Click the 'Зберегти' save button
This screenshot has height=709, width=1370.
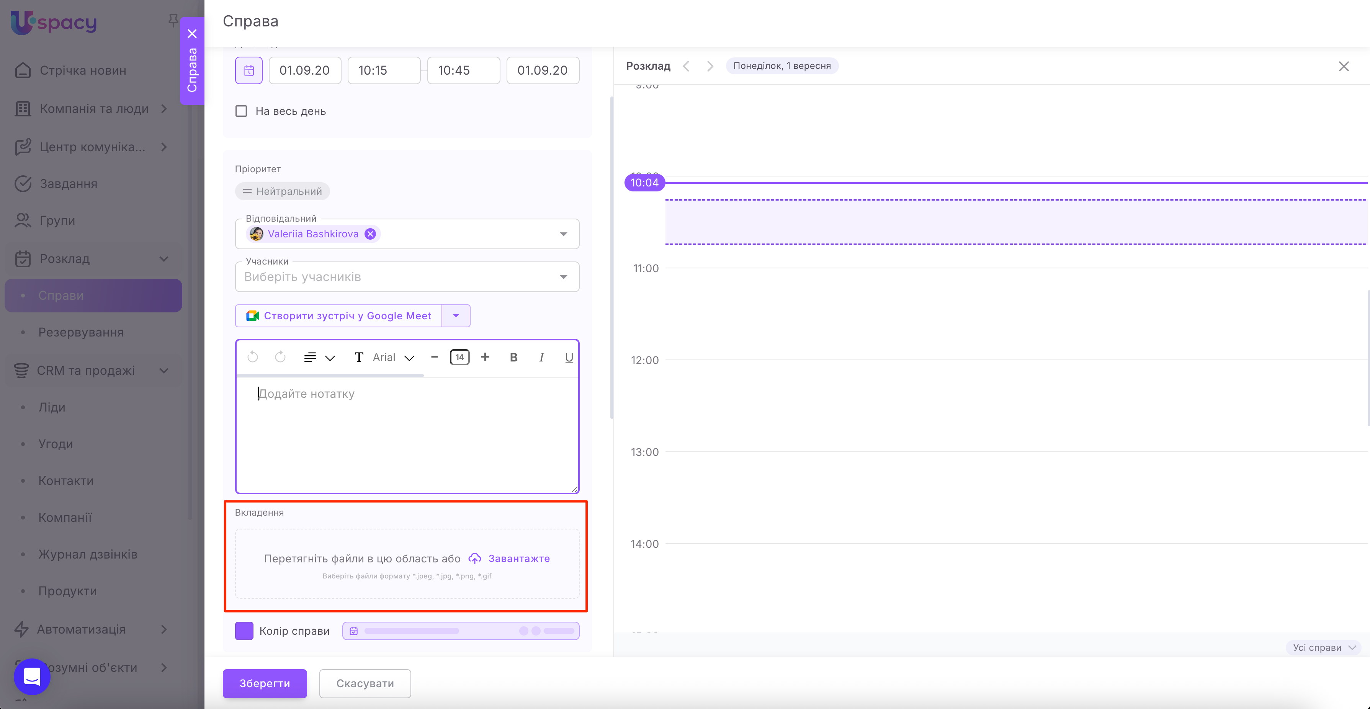264,683
